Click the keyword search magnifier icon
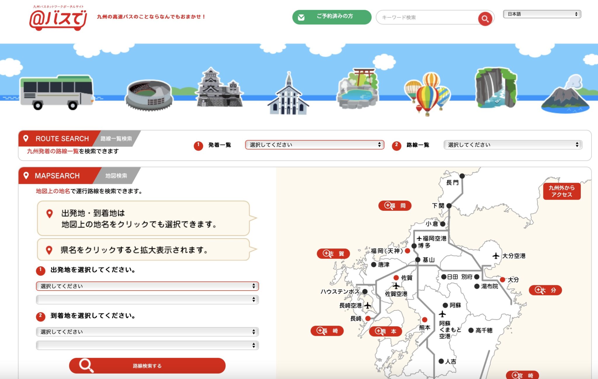 (x=485, y=18)
